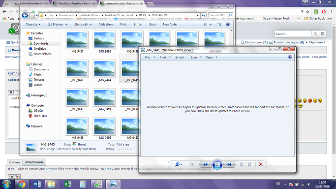Switch to Options tab on forum page
The image size is (336, 189).
pos(15,162)
